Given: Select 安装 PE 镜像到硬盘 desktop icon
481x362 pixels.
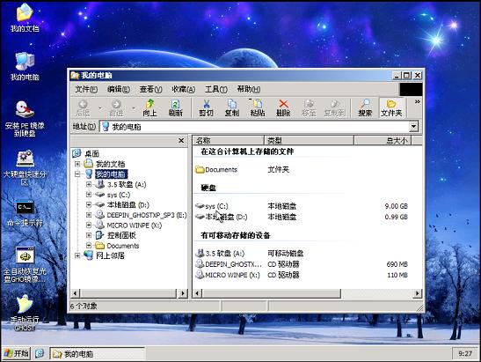Looking at the screenshot, I should [x=25, y=119].
